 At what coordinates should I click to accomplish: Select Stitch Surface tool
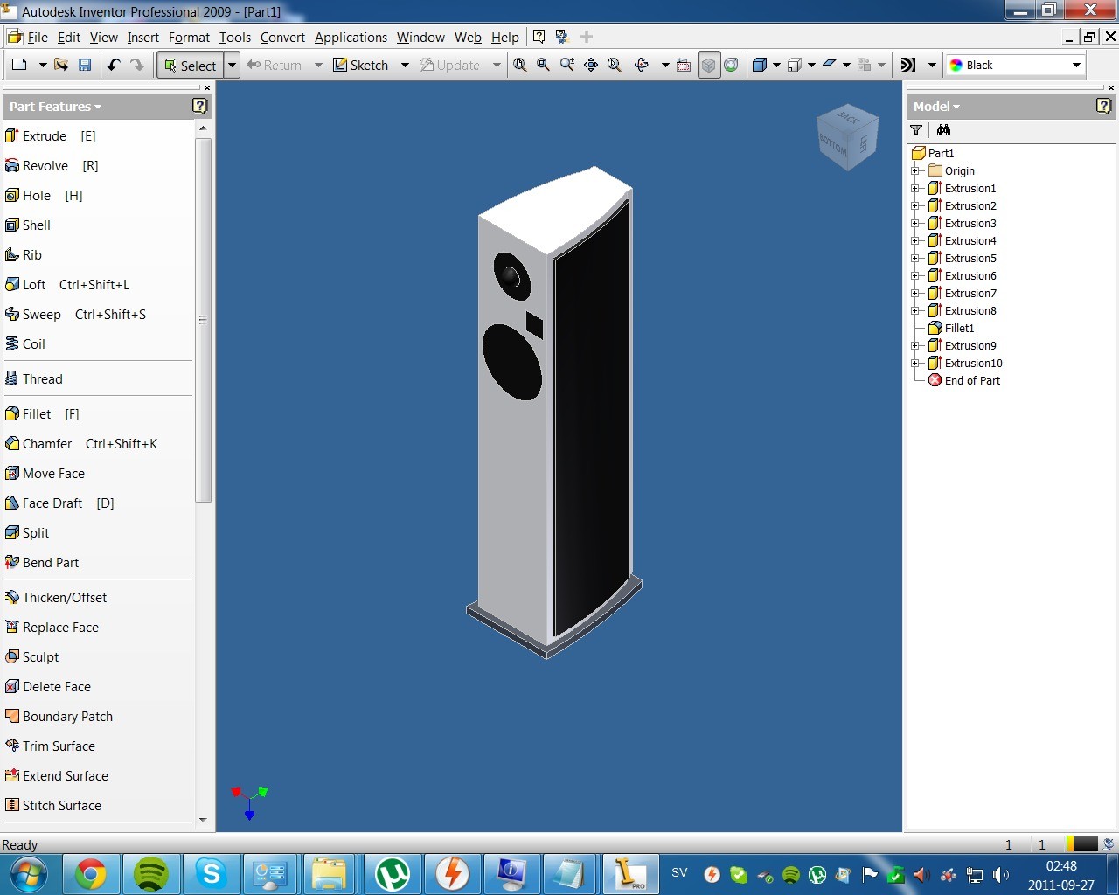tap(53, 806)
